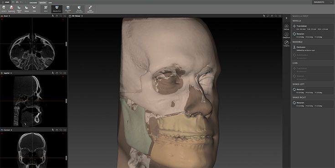Select the pan hand tool in 3D Viewer
Screen dimensions: 335x168
point(272,16)
